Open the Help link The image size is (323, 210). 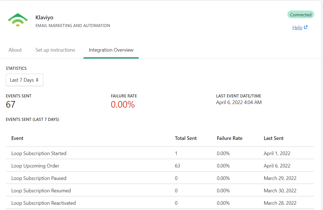pyautogui.click(x=297, y=27)
